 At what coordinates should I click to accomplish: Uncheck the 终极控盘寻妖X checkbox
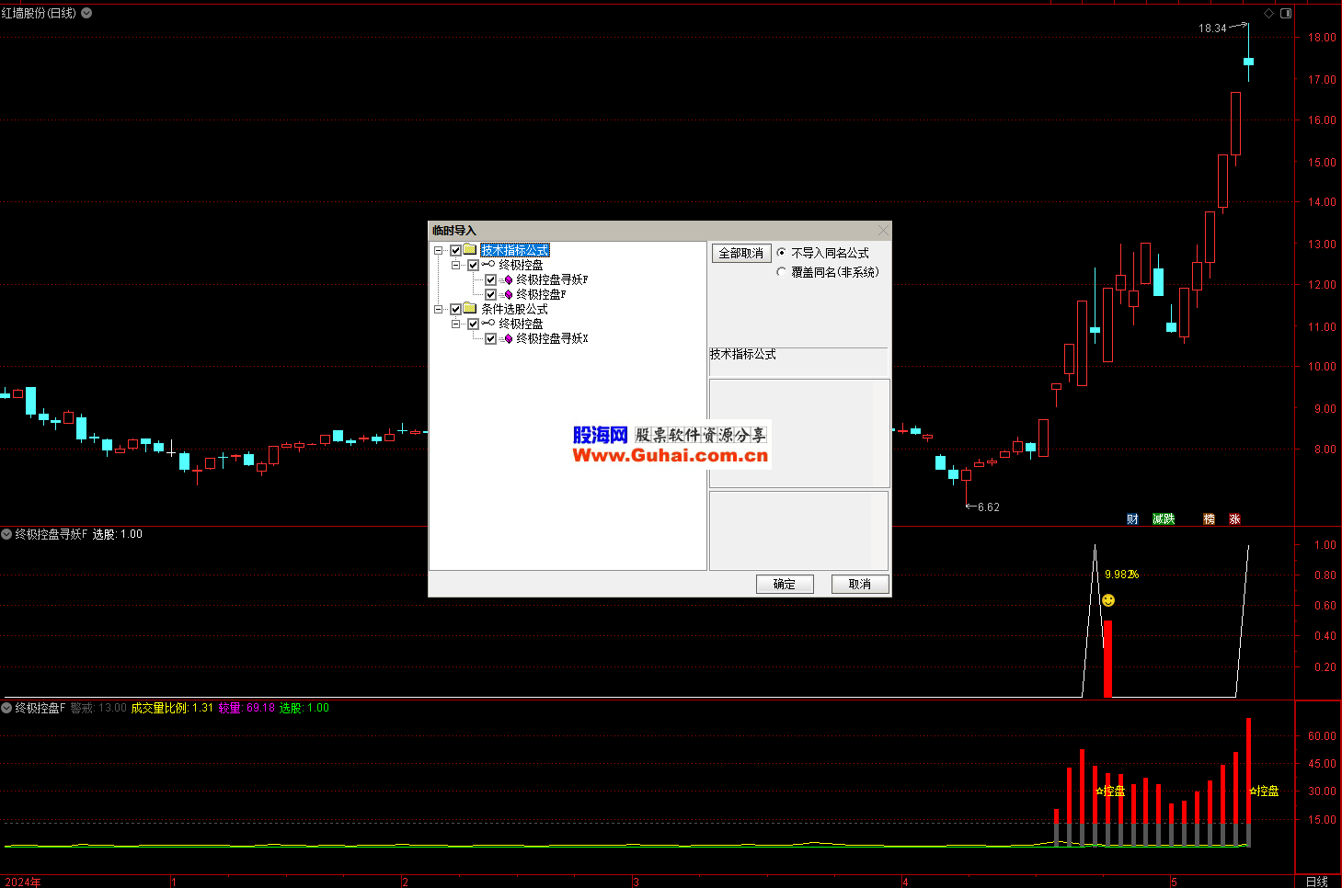click(x=490, y=338)
